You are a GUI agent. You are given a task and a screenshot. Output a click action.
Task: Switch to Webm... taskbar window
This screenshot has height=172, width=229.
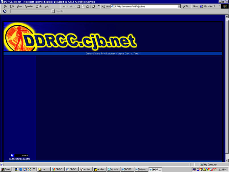141,169
